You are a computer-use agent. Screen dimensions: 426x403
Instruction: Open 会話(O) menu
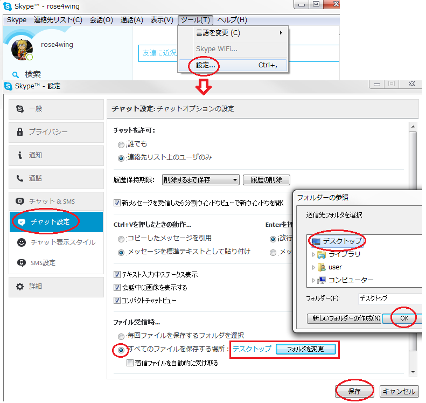pos(101,20)
